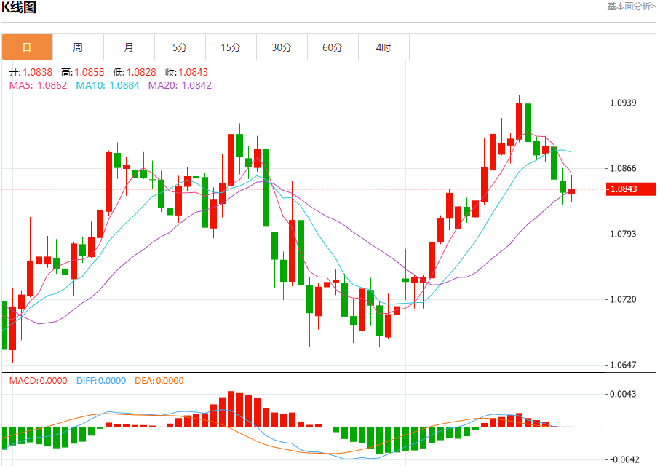Click the MA5: 1.0862 legend label
660x466 pixels.
39,85
